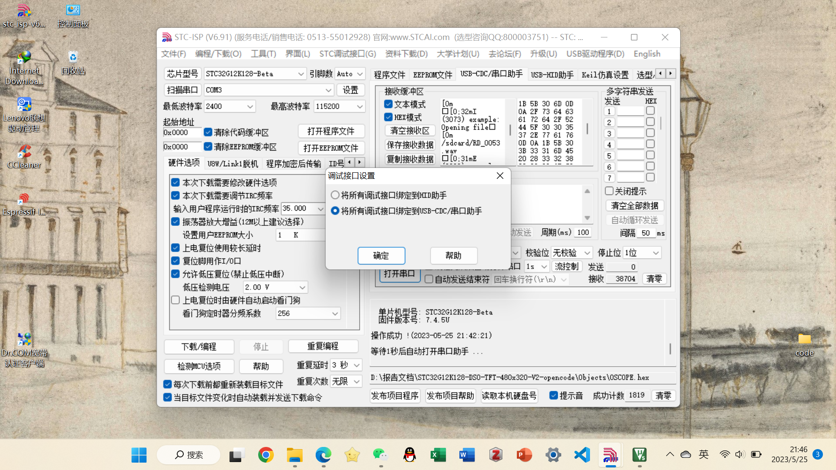836x470 pixels.
Task: Open 重复延时 3 秒 dropdown
Action: [346, 365]
